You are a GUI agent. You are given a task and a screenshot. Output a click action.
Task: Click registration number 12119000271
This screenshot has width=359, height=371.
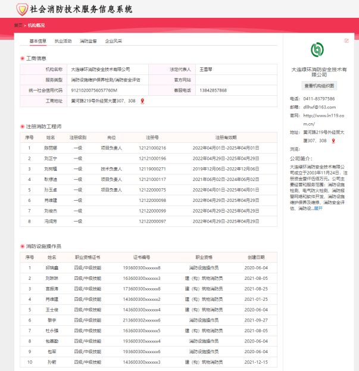tap(152, 169)
